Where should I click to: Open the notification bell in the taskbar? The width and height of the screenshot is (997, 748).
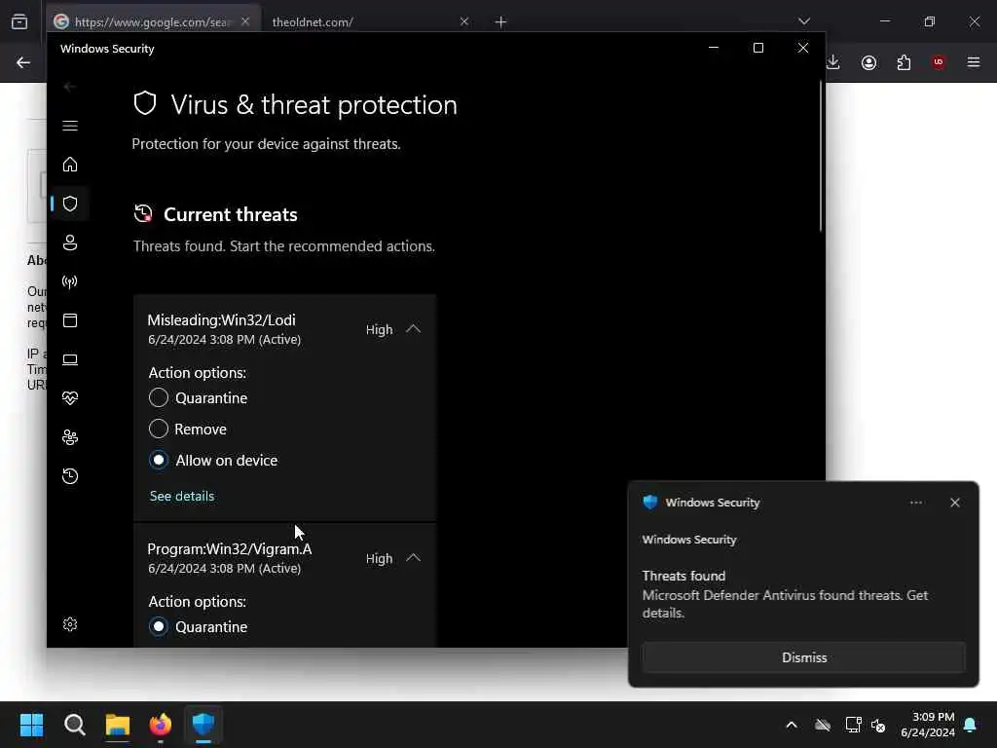[971, 725]
